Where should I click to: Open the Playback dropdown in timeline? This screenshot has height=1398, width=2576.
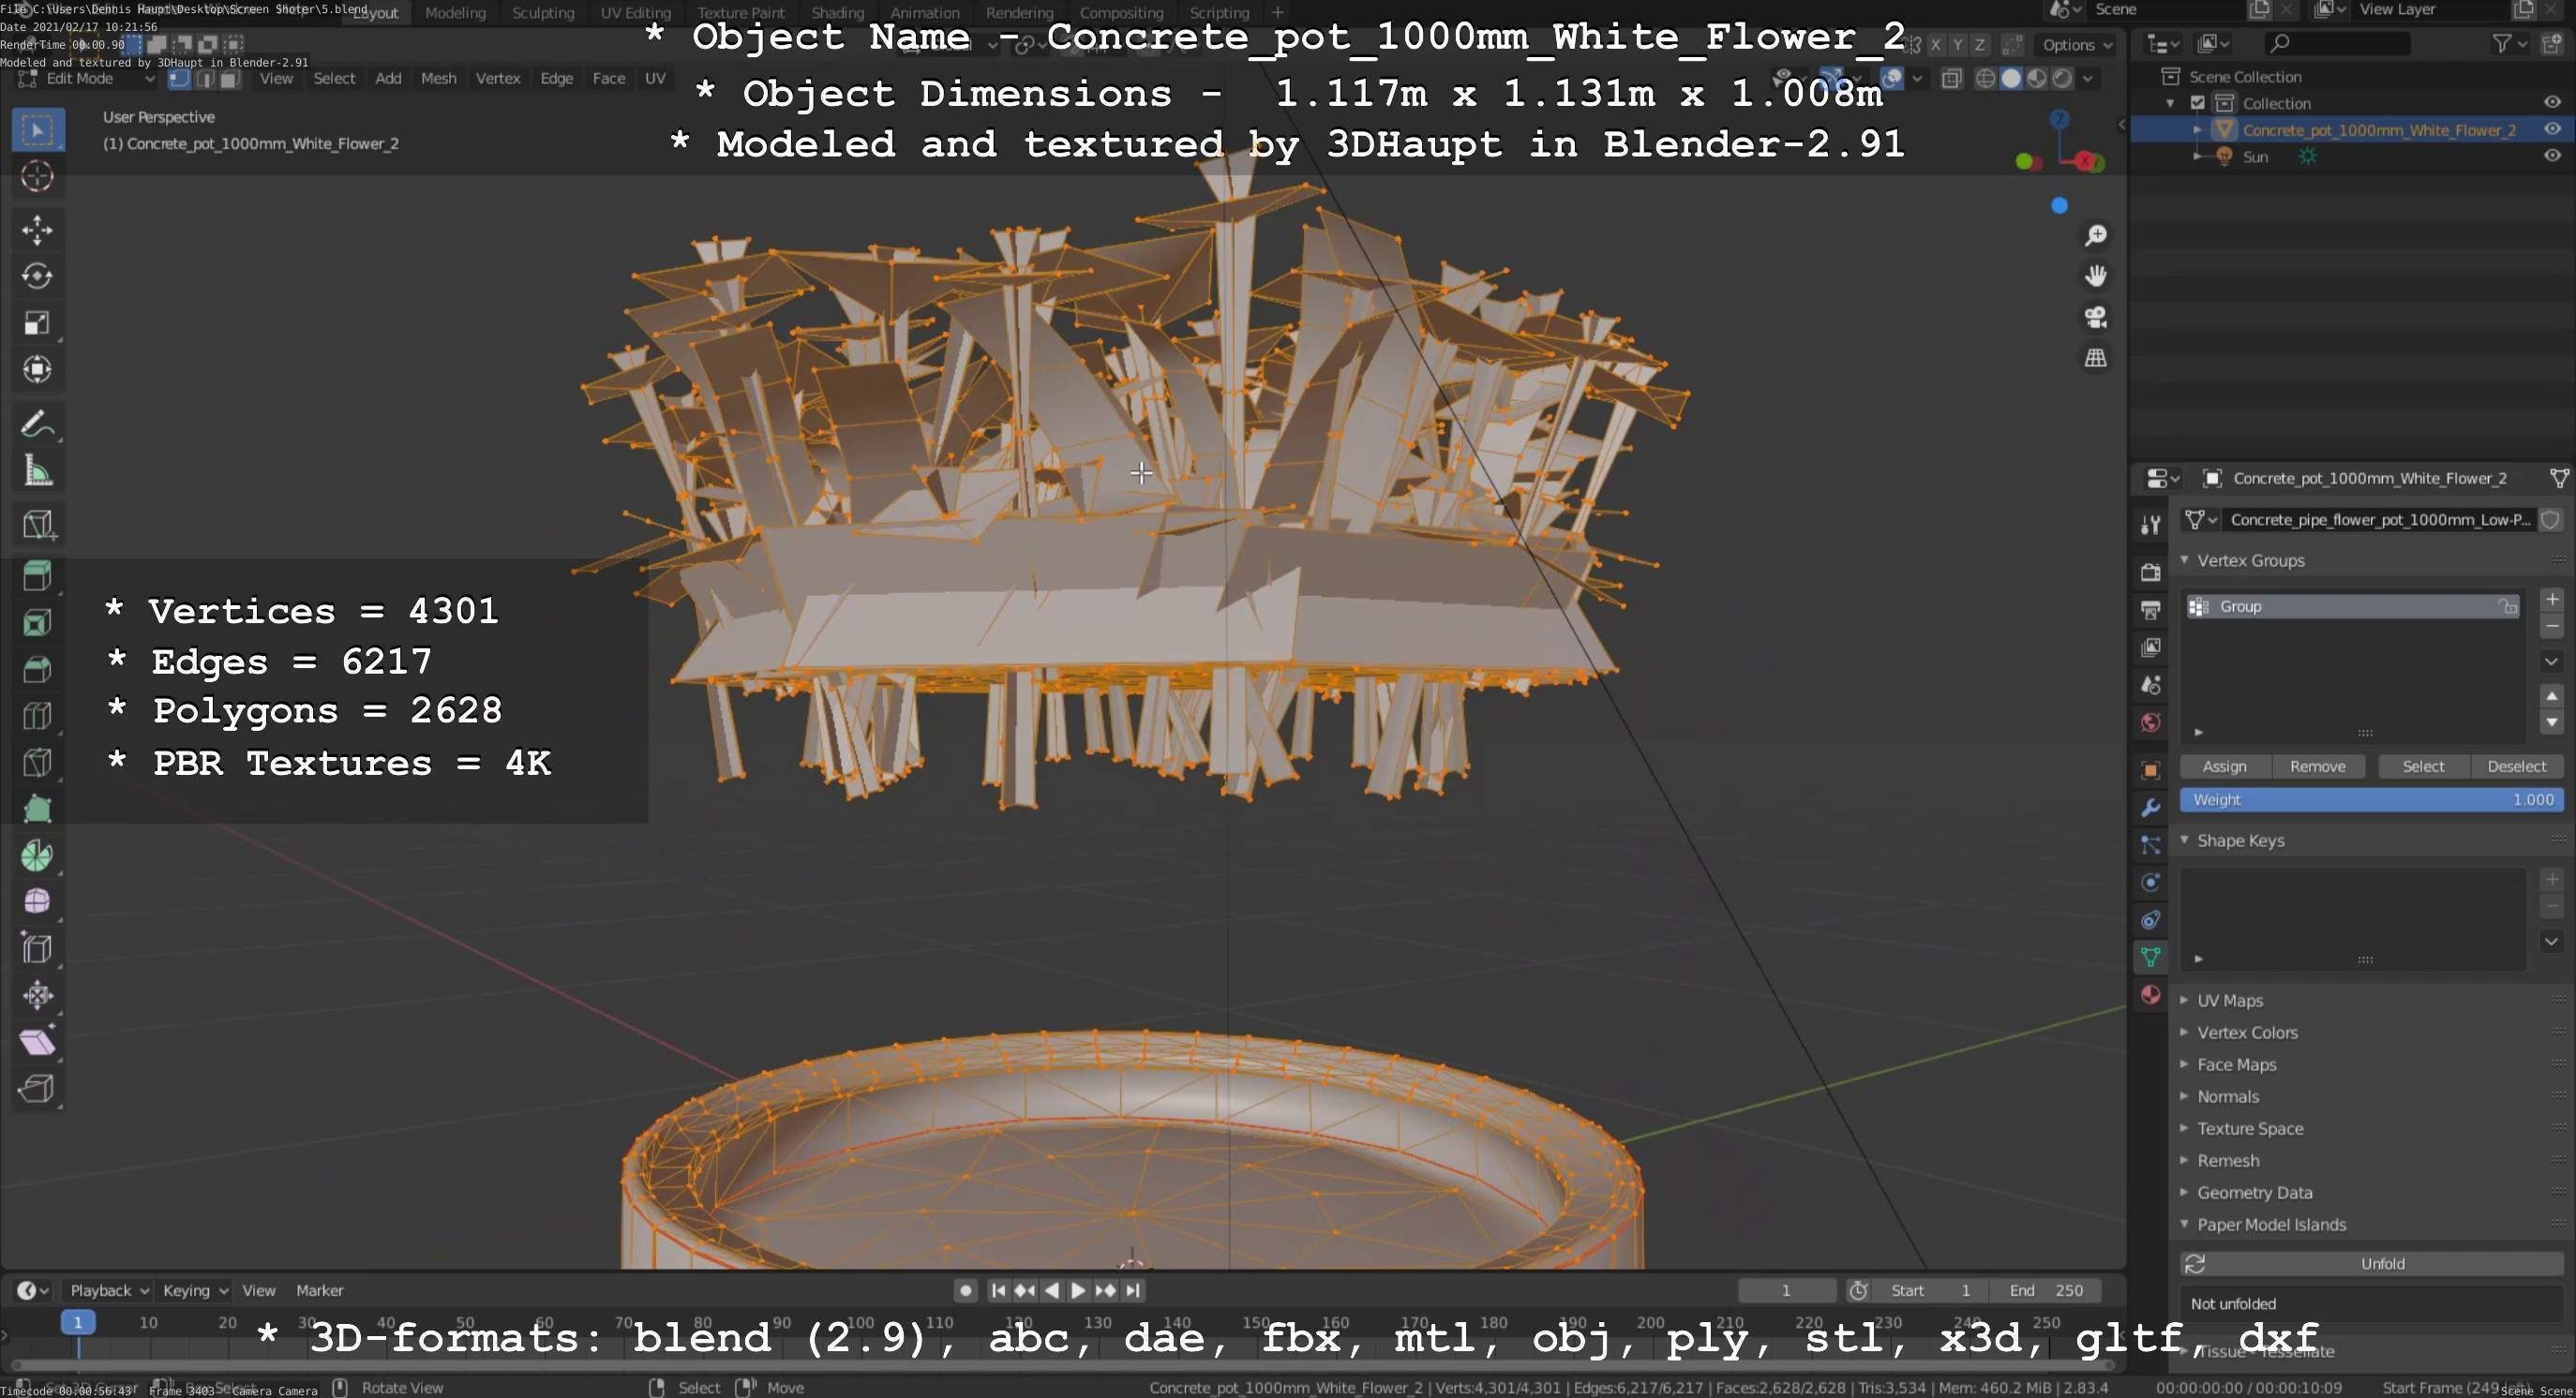pyautogui.click(x=108, y=1290)
